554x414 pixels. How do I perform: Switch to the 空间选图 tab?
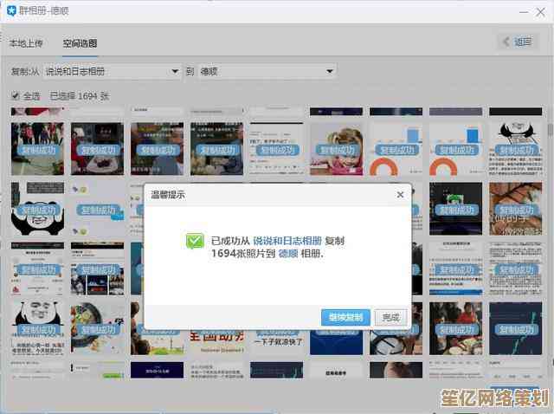[80, 42]
